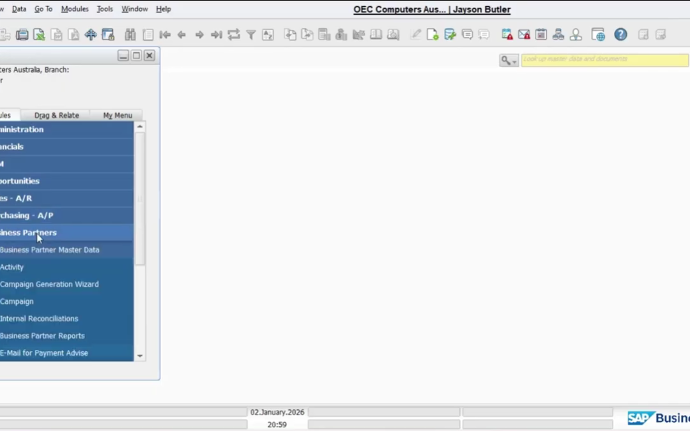690x431 pixels.
Task: Click the main menu scroll down arrow
Action: pos(140,356)
